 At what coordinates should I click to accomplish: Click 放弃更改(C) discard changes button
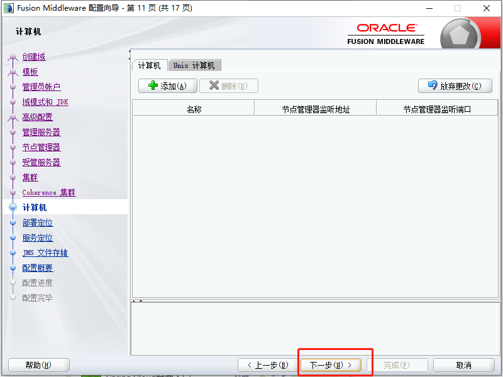click(x=455, y=86)
